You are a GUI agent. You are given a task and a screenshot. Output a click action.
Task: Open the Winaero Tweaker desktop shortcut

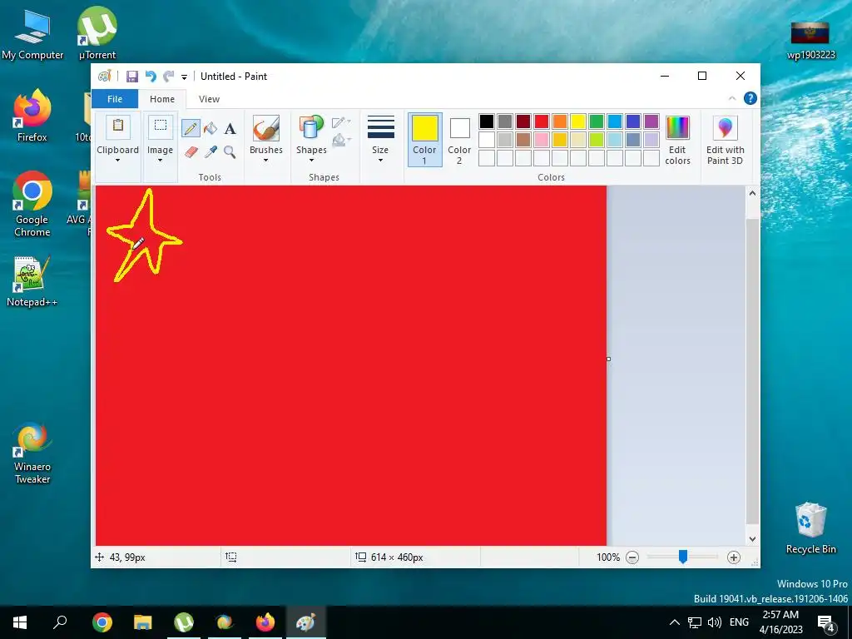32,453
